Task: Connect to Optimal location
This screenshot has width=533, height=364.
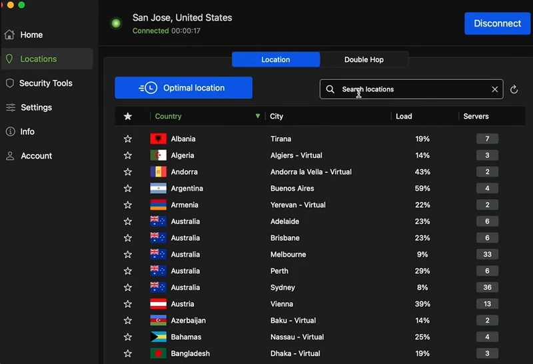Action: (x=184, y=88)
